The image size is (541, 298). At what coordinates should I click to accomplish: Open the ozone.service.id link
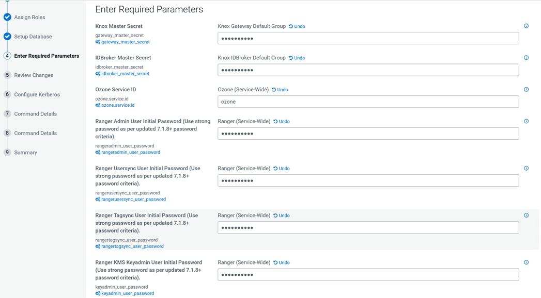click(x=118, y=105)
